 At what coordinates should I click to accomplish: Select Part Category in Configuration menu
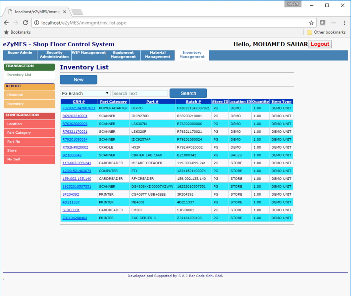[x=19, y=133]
